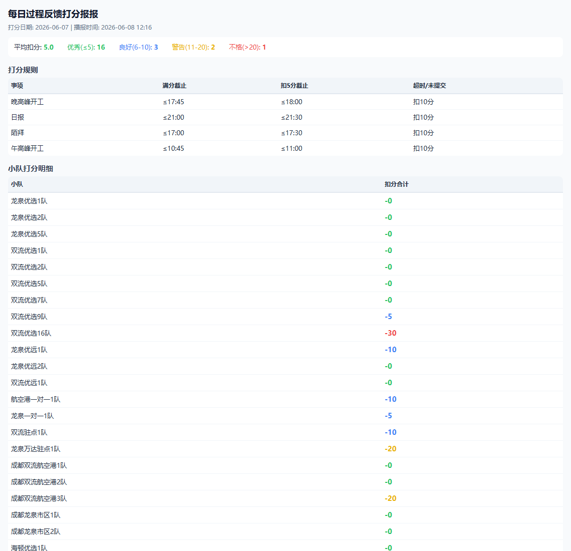Select the 打分日期 2026-06-07 line

[80, 28]
